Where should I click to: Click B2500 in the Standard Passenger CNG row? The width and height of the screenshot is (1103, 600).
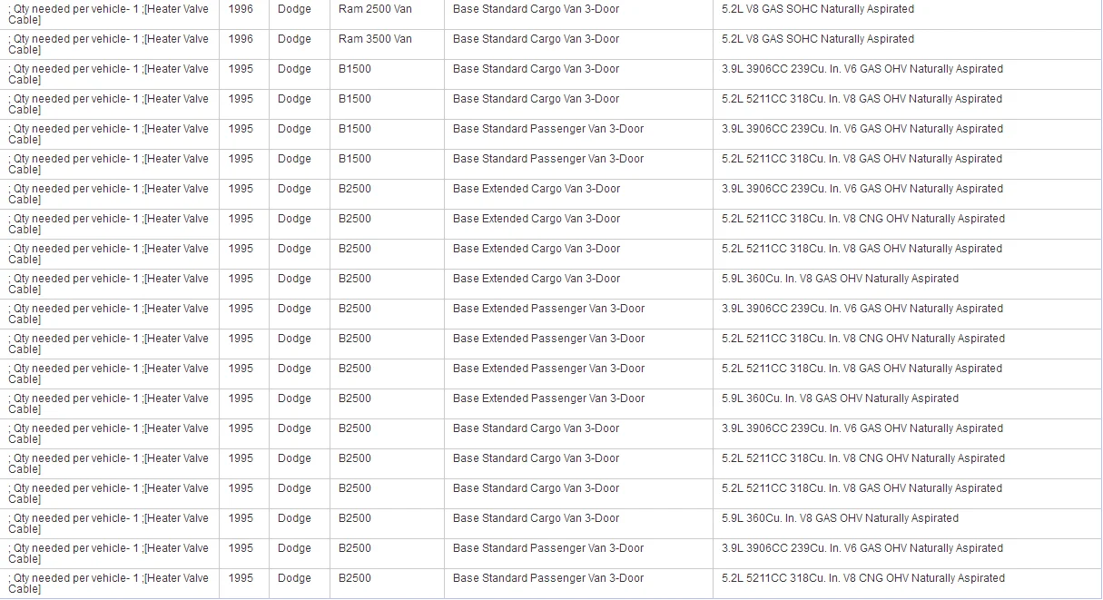pyautogui.click(x=355, y=578)
